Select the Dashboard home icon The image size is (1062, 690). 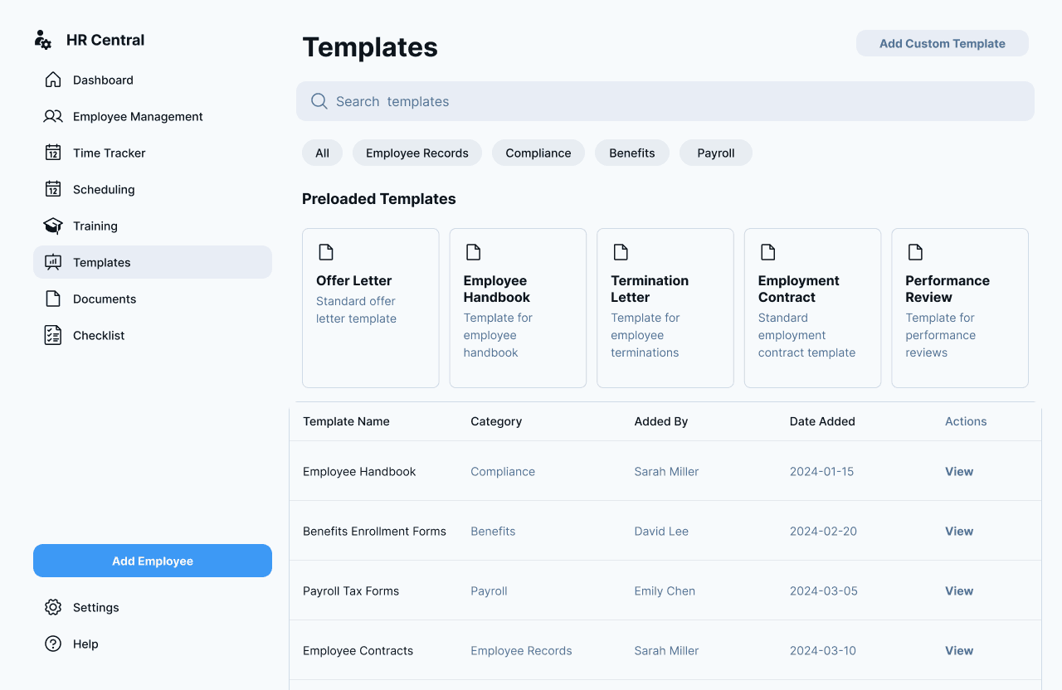53,80
